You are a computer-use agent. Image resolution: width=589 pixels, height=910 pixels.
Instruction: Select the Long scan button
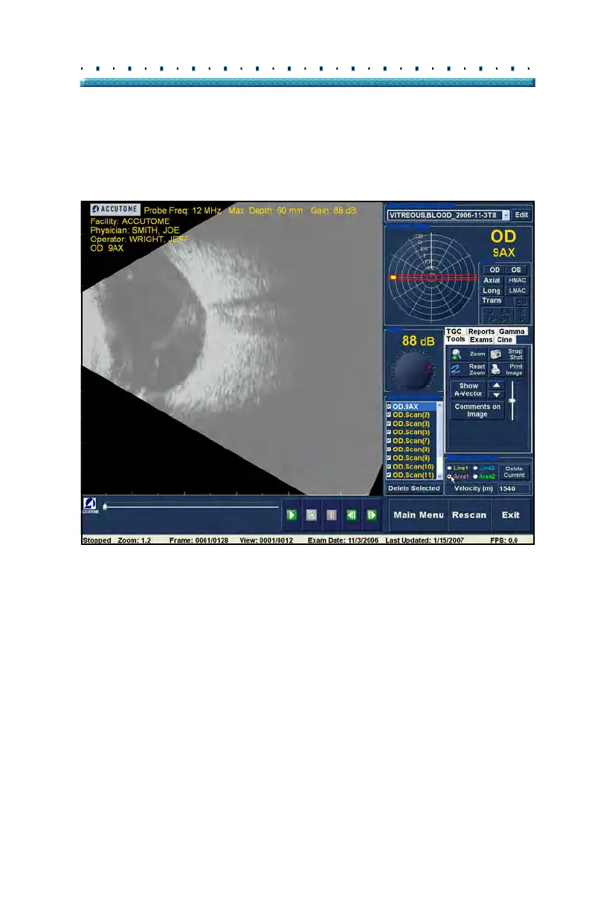click(x=492, y=291)
